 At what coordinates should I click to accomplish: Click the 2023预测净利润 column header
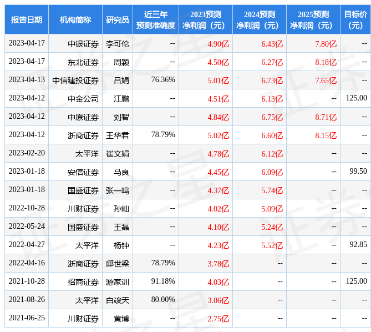click(205, 19)
